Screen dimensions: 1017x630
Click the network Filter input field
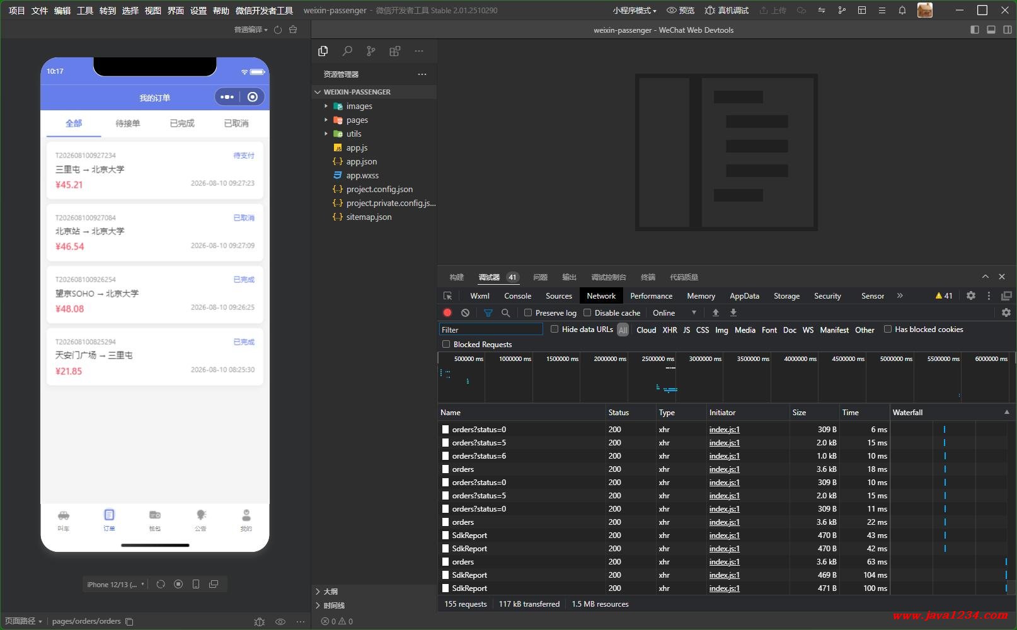coord(491,329)
